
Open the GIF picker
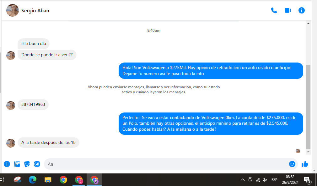(x=37, y=164)
